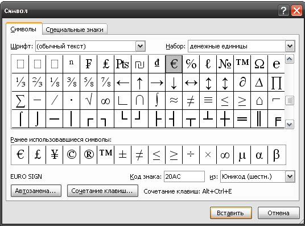
Task: Click the Отмена button
Action: pos(278,213)
